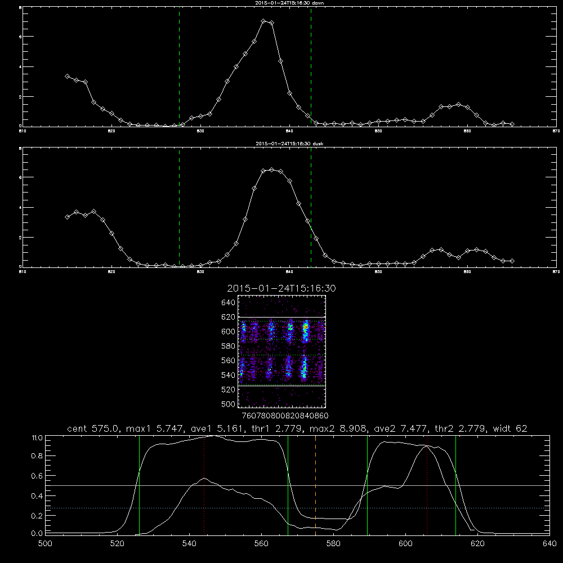Click the solid green line near 589 in bottom plot
Image resolution: width=563 pixels, height=563 pixels.
[367, 485]
